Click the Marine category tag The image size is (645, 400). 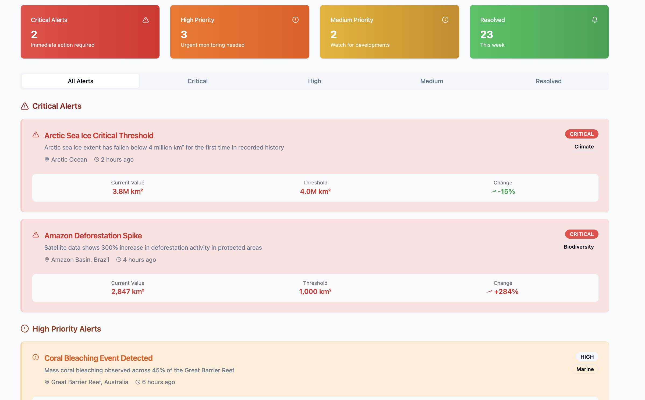[x=585, y=369]
